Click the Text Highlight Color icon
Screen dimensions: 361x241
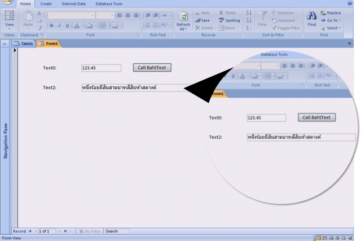tap(165, 25)
